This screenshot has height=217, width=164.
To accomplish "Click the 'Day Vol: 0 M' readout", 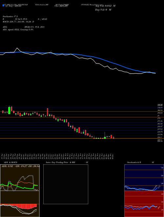I will (103, 10).
